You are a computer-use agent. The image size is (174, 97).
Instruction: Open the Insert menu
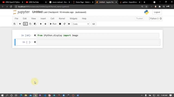[x=43, y=19]
